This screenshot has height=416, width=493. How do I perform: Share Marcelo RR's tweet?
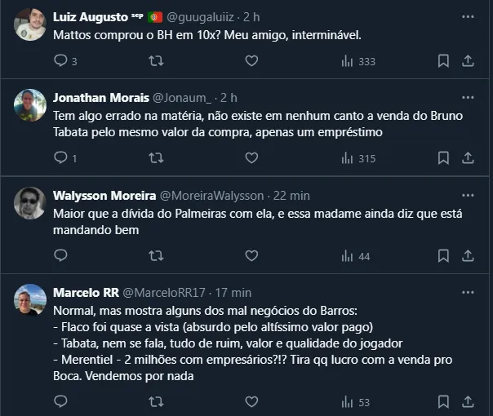coord(469,401)
